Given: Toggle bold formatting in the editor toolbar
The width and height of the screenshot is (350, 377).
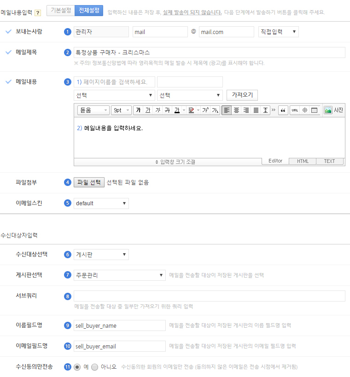Looking at the screenshot, I should (x=138, y=110).
